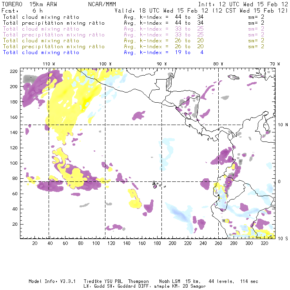This screenshot has height=290, width=290.
Task: Click the black 'Total precipitation mixing ratio' legend line
Action: pos(54,23)
